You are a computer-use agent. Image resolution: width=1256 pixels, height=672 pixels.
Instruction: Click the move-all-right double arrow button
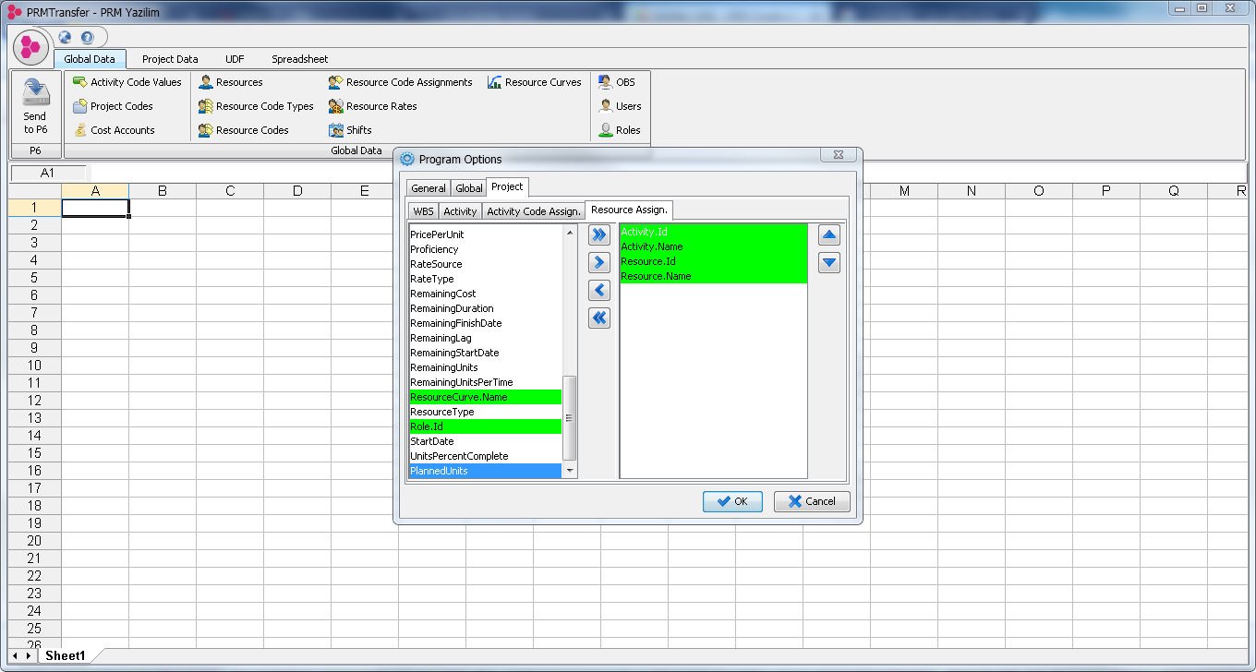click(599, 234)
